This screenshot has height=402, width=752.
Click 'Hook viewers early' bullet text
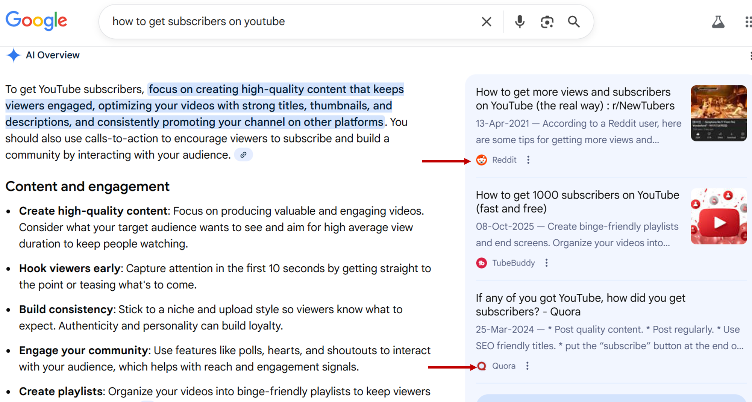[70, 269]
